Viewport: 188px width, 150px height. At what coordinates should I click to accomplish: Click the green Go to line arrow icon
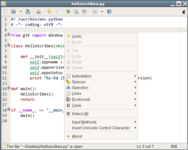pos(68,12)
